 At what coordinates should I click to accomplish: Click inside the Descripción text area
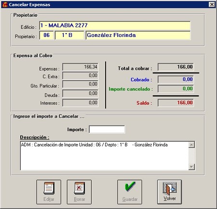point(104,156)
